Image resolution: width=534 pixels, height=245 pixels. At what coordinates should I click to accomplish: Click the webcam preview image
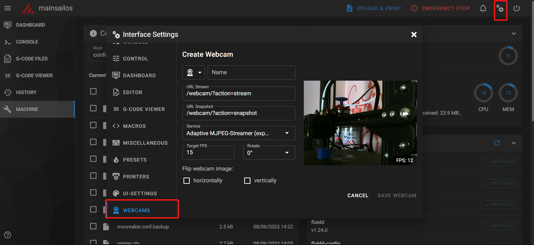point(360,123)
